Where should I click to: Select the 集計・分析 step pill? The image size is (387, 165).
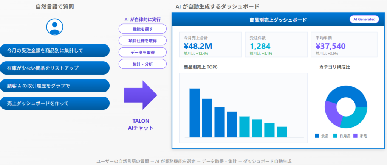tap(142, 64)
